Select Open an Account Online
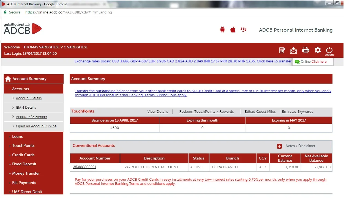 tap(36, 126)
